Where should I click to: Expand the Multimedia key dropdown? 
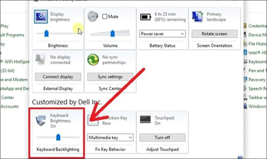(110, 137)
